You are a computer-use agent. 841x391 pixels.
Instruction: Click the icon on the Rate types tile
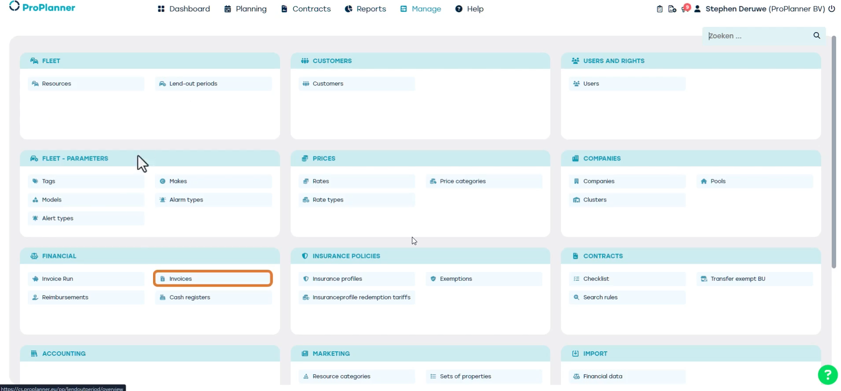click(306, 200)
